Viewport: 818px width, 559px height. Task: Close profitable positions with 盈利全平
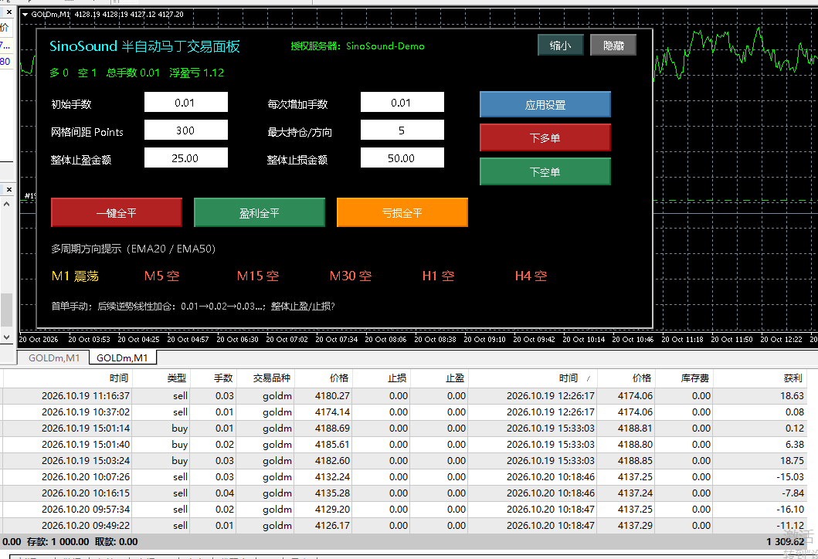[260, 213]
